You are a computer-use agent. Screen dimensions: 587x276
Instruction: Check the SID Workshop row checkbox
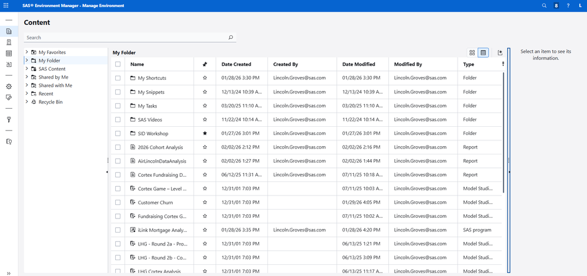(x=118, y=133)
